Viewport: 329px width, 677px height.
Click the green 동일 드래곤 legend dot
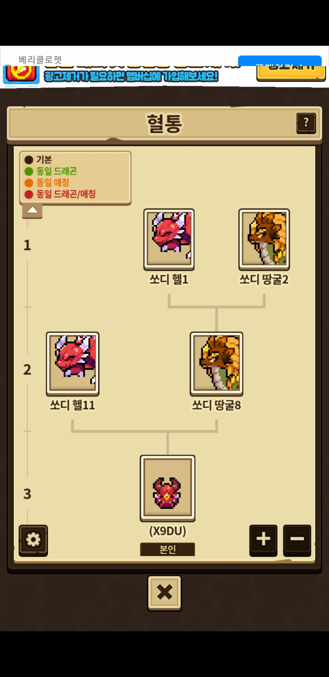tap(29, 171)
